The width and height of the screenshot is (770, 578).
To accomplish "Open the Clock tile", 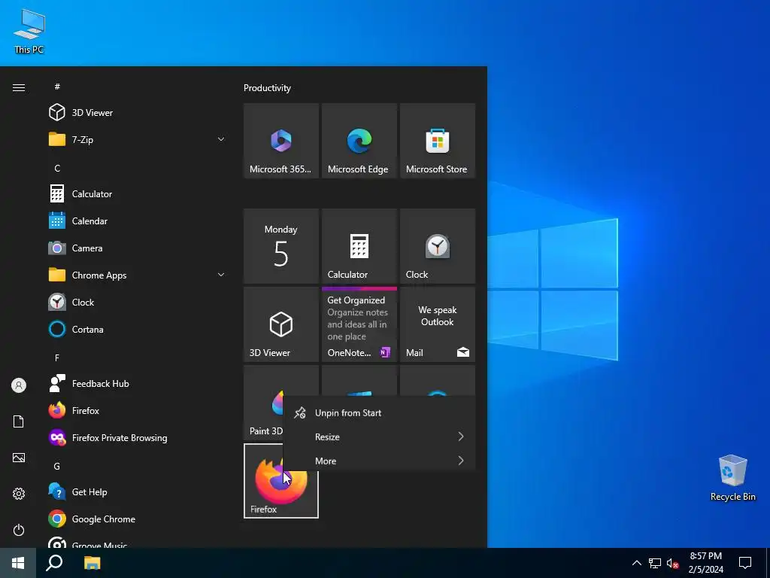I will 438,246.
